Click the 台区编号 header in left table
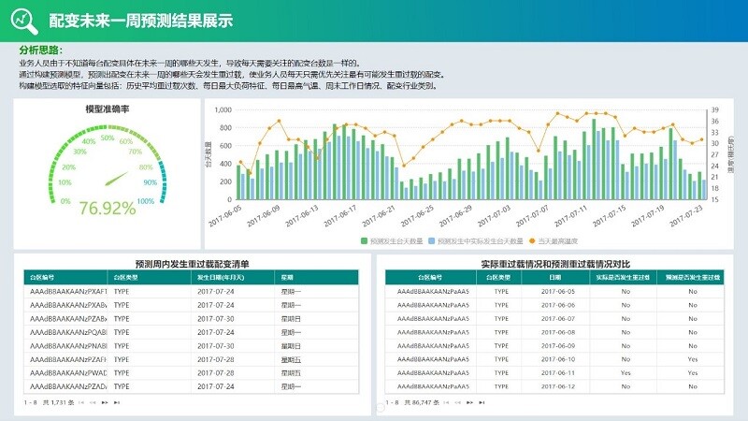This screenshot has width=748, height=421. pos(43,278)
